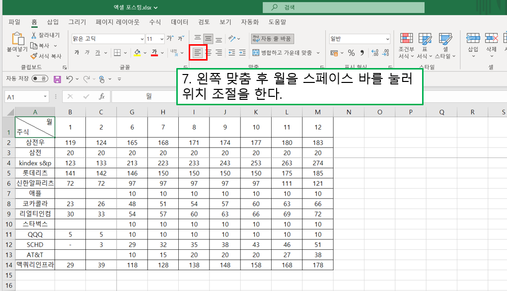Image resolution: width=507 pixels, height=291 pixels.
Task: Open the font size dropdown
Action: click(x=162, y=39)
